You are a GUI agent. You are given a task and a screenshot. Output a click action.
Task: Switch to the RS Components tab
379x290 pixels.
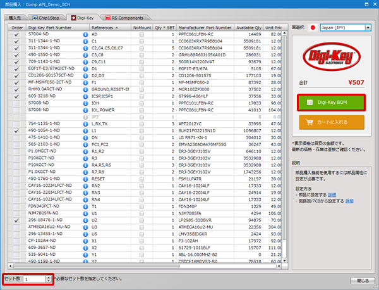click(x=124, y=18)
